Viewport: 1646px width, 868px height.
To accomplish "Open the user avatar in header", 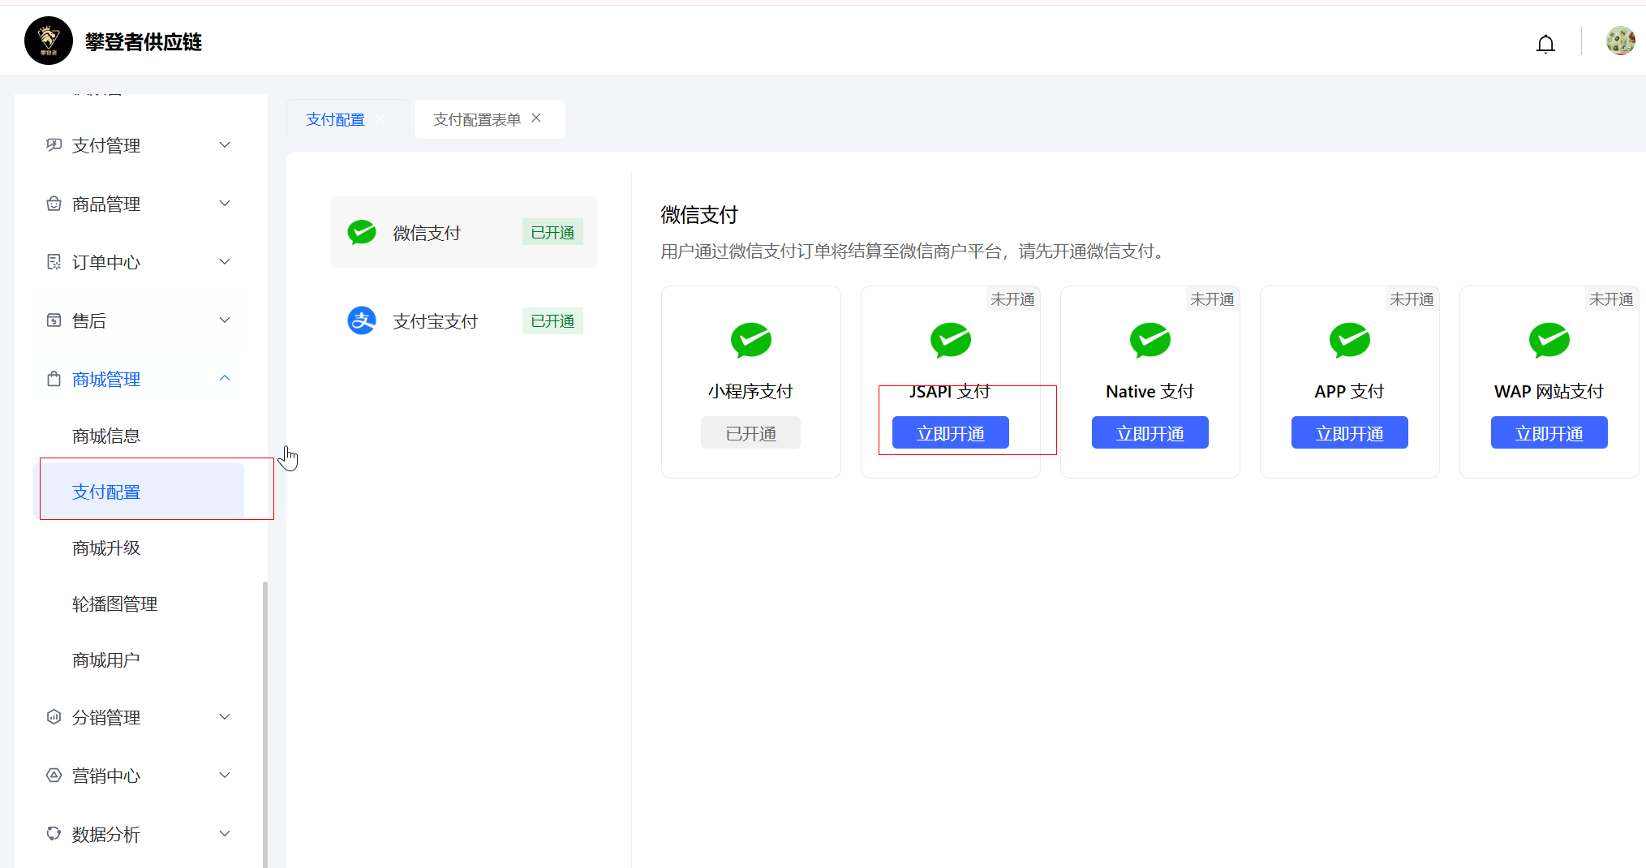I will point(1620,41).
